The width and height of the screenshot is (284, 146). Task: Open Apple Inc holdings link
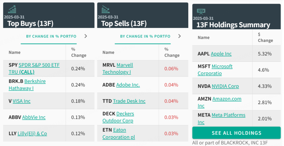[x=221, y=54]
